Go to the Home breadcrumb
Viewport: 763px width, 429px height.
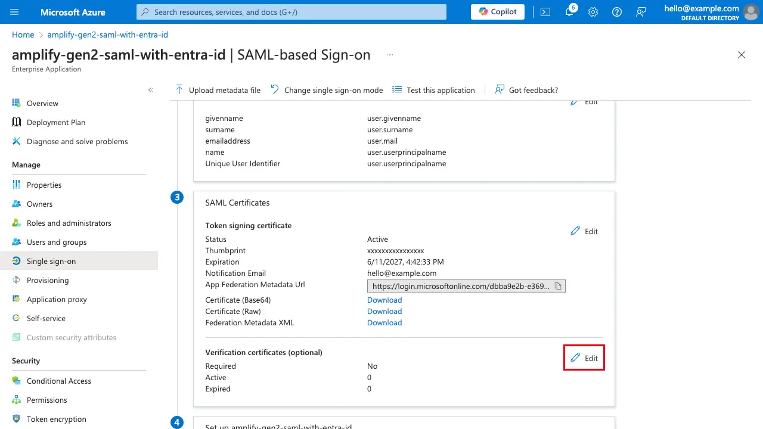[23, 35]
